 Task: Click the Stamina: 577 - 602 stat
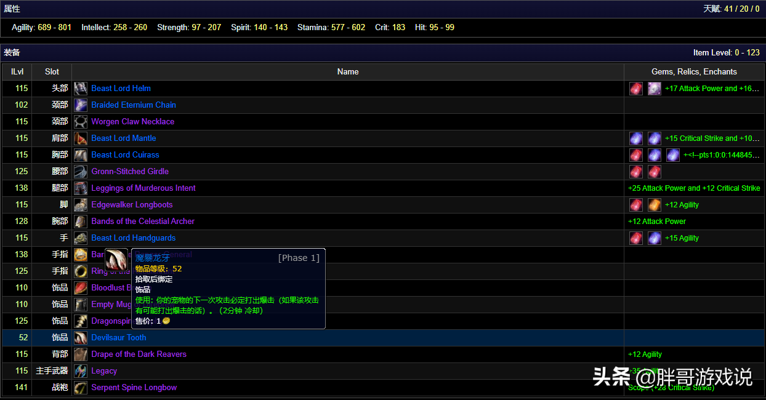(x=331, y=28)
